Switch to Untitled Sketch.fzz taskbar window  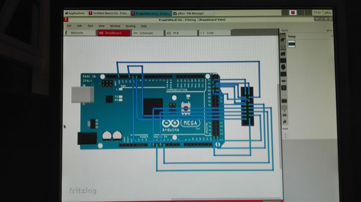click(108, 13)
